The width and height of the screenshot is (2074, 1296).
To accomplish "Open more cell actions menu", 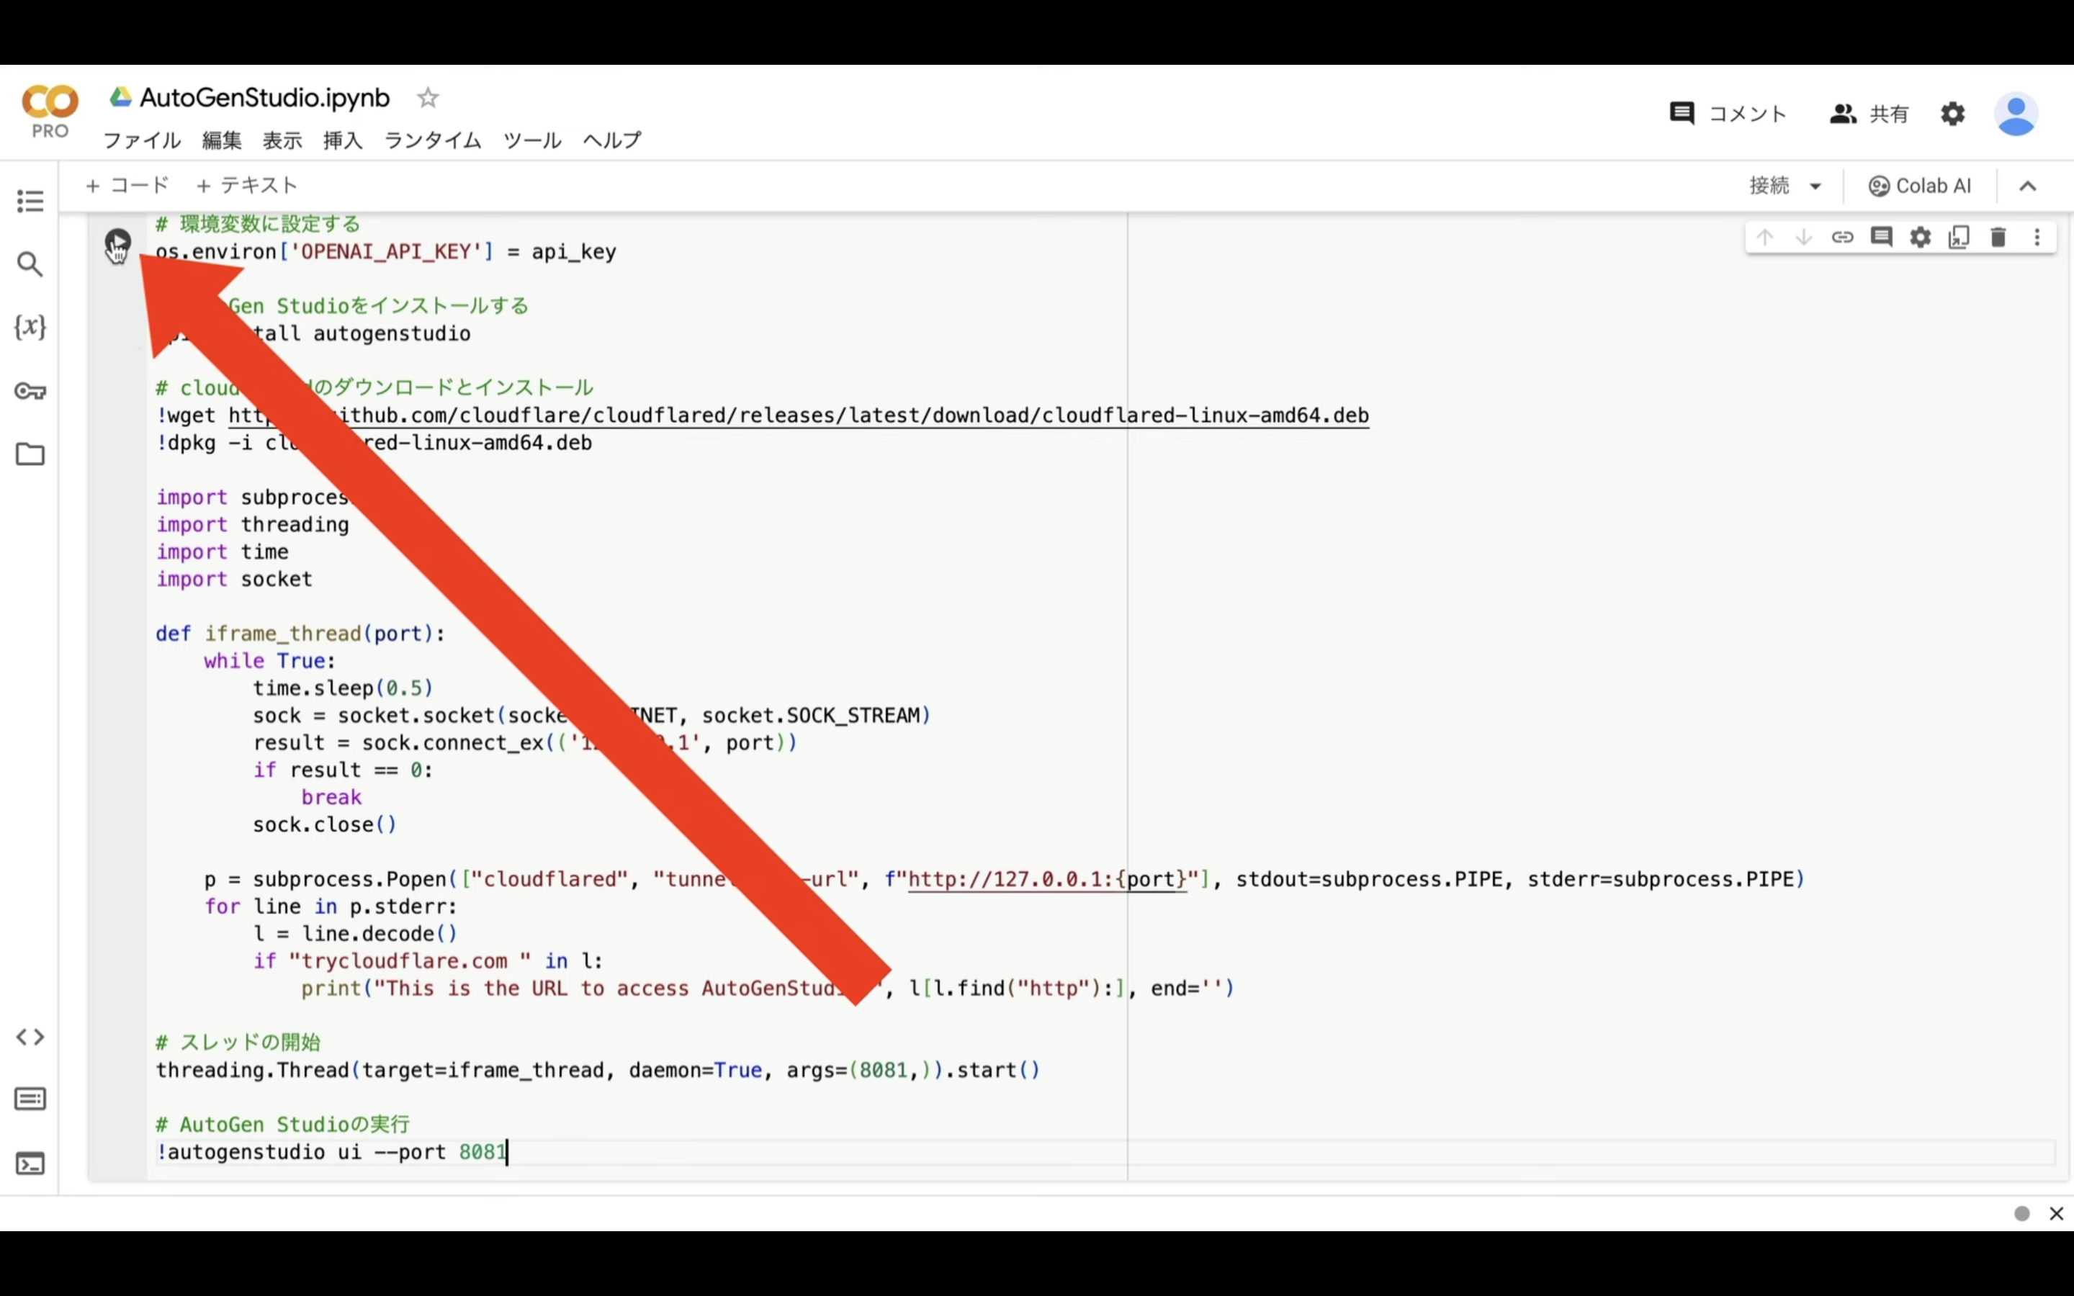I will [2037, 238].
